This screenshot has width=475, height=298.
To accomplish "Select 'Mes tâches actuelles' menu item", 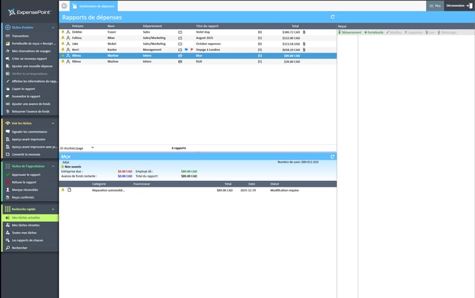I will coord(27,218).
